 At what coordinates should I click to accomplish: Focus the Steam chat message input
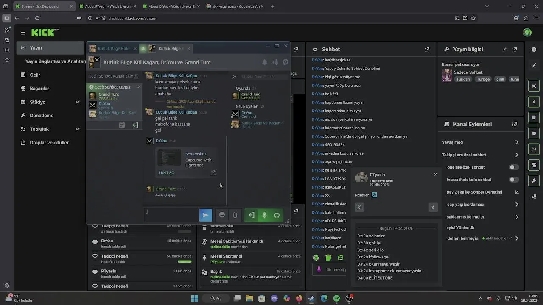pos(171,215)
